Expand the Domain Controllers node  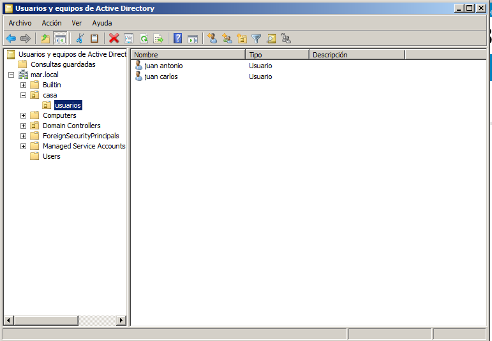(x=24, y=126)
